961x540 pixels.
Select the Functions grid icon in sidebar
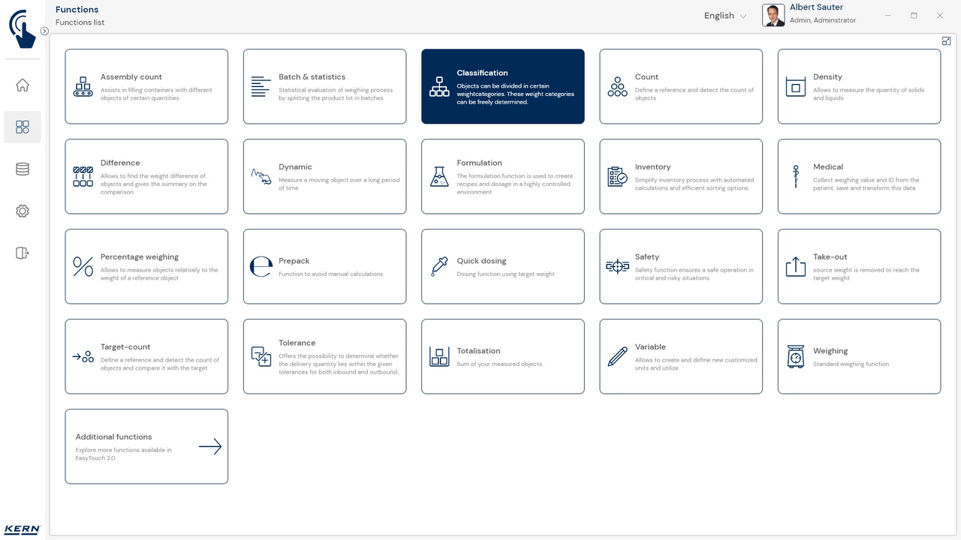(23, 127)
